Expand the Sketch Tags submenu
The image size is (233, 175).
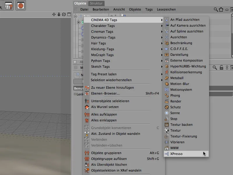(123, 66)
